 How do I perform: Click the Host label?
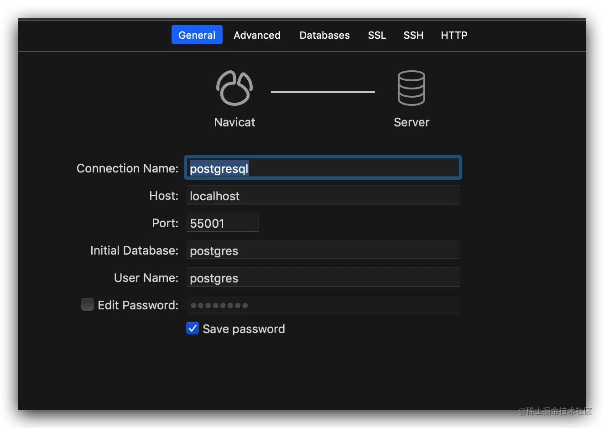click(164, 196)
